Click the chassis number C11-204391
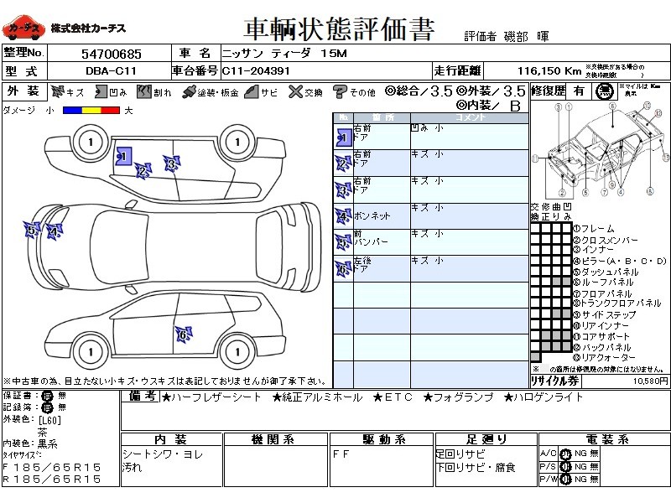The width and height of the screenshot is (671, 503). point(256,71)
